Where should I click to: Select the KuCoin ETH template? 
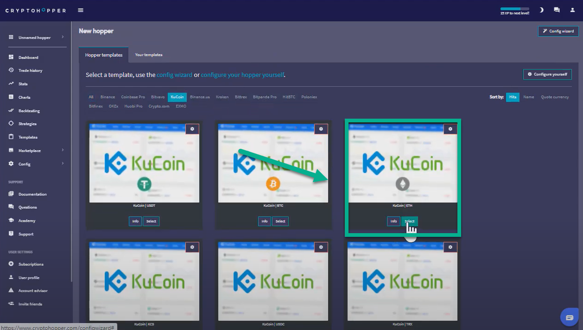[409, 222]
